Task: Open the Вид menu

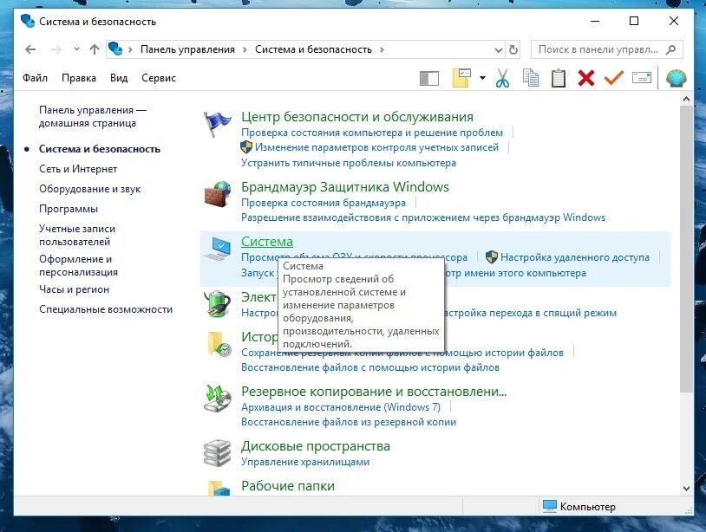Action: coord(119,78)
